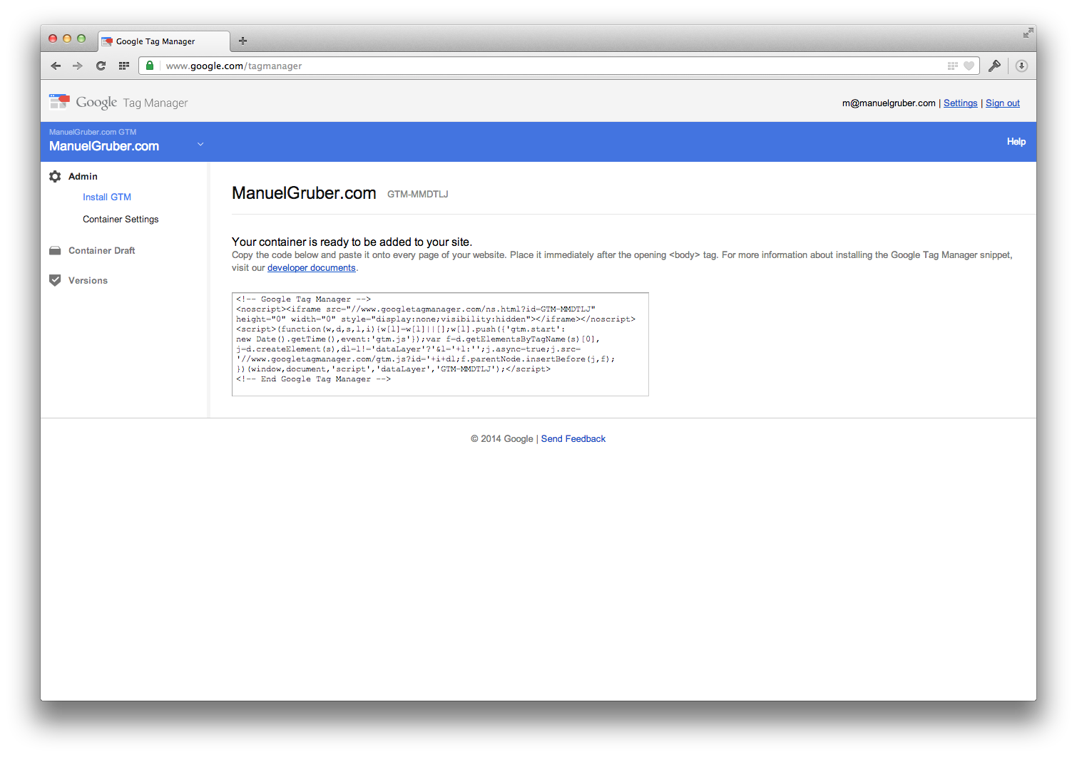1077x757 pixels.
Task: Click the Google Tag Manager logo icon
Action: tap(59, 102)
